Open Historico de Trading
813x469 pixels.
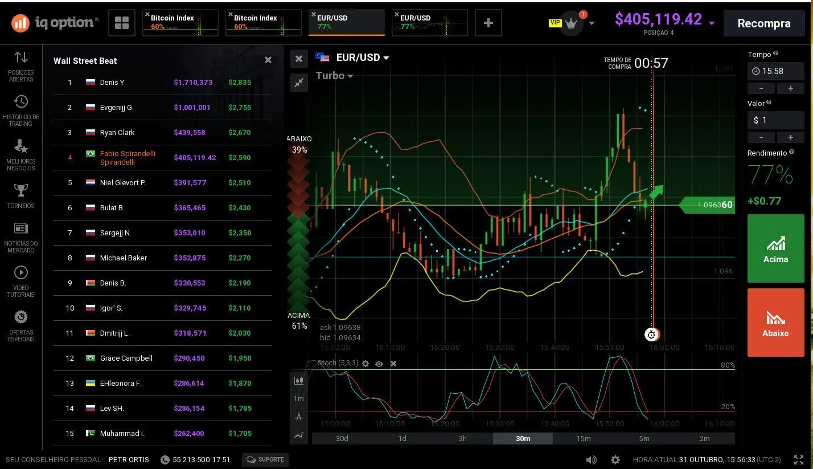(x=21, y=110)
